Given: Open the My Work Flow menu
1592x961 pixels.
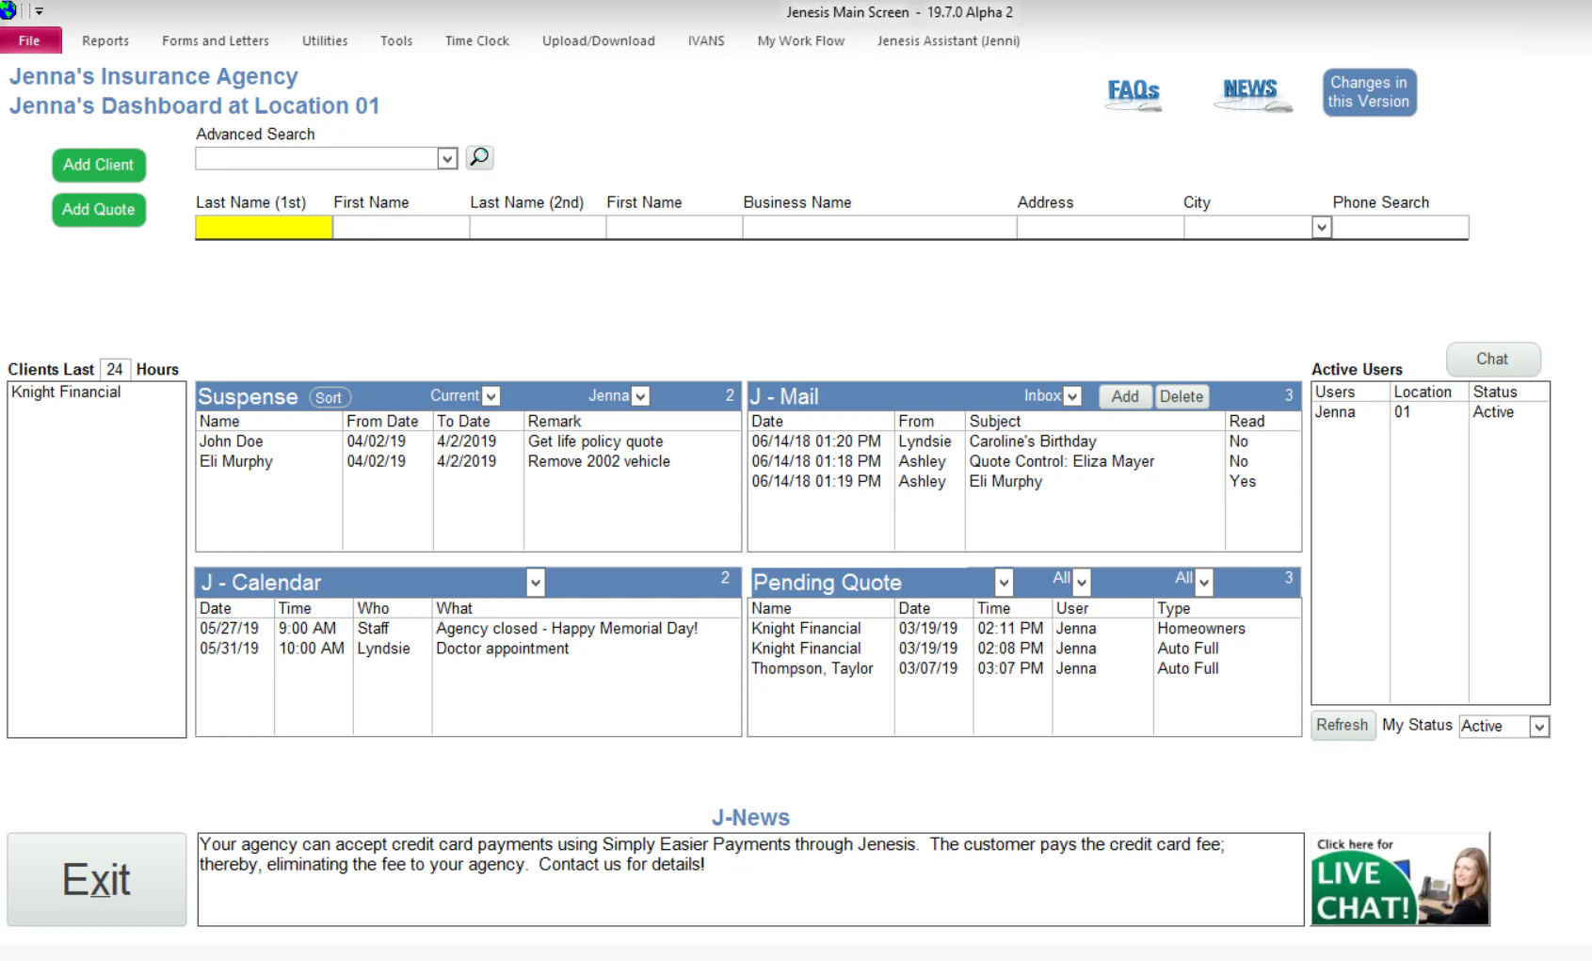Looking at the screenshot, I should coord(799,40).
